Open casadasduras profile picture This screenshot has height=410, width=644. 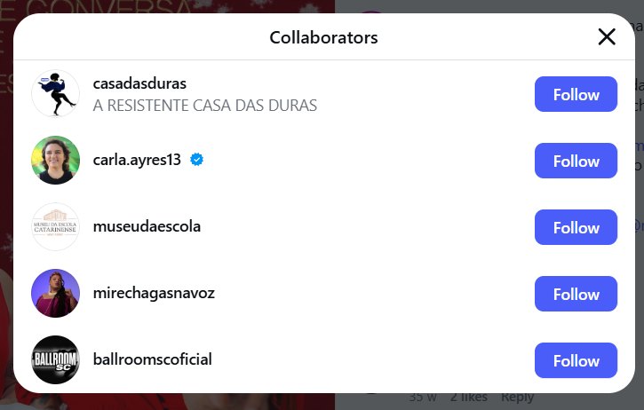55,93
